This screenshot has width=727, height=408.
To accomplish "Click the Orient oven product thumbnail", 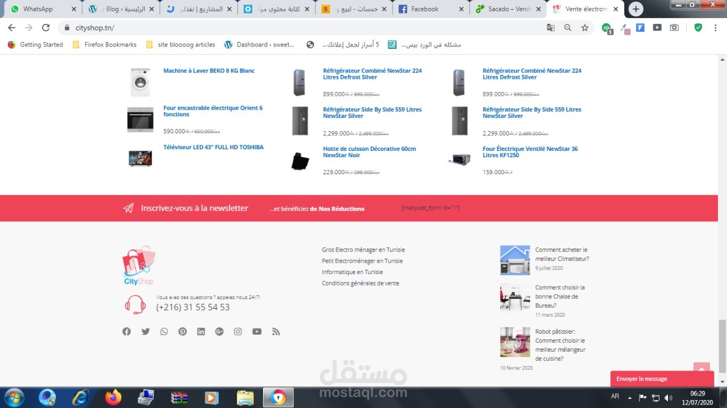I will pos(140,120).
